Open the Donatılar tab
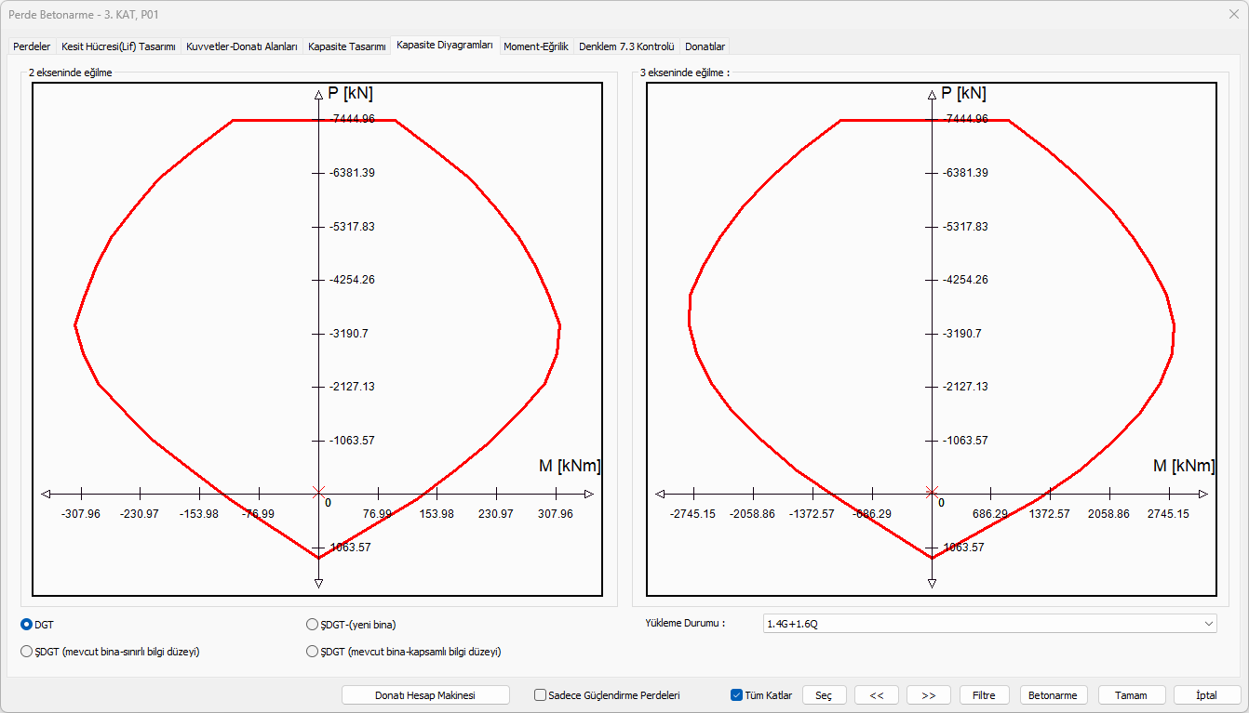1249x713 pixels. click(x=705, y=46)
